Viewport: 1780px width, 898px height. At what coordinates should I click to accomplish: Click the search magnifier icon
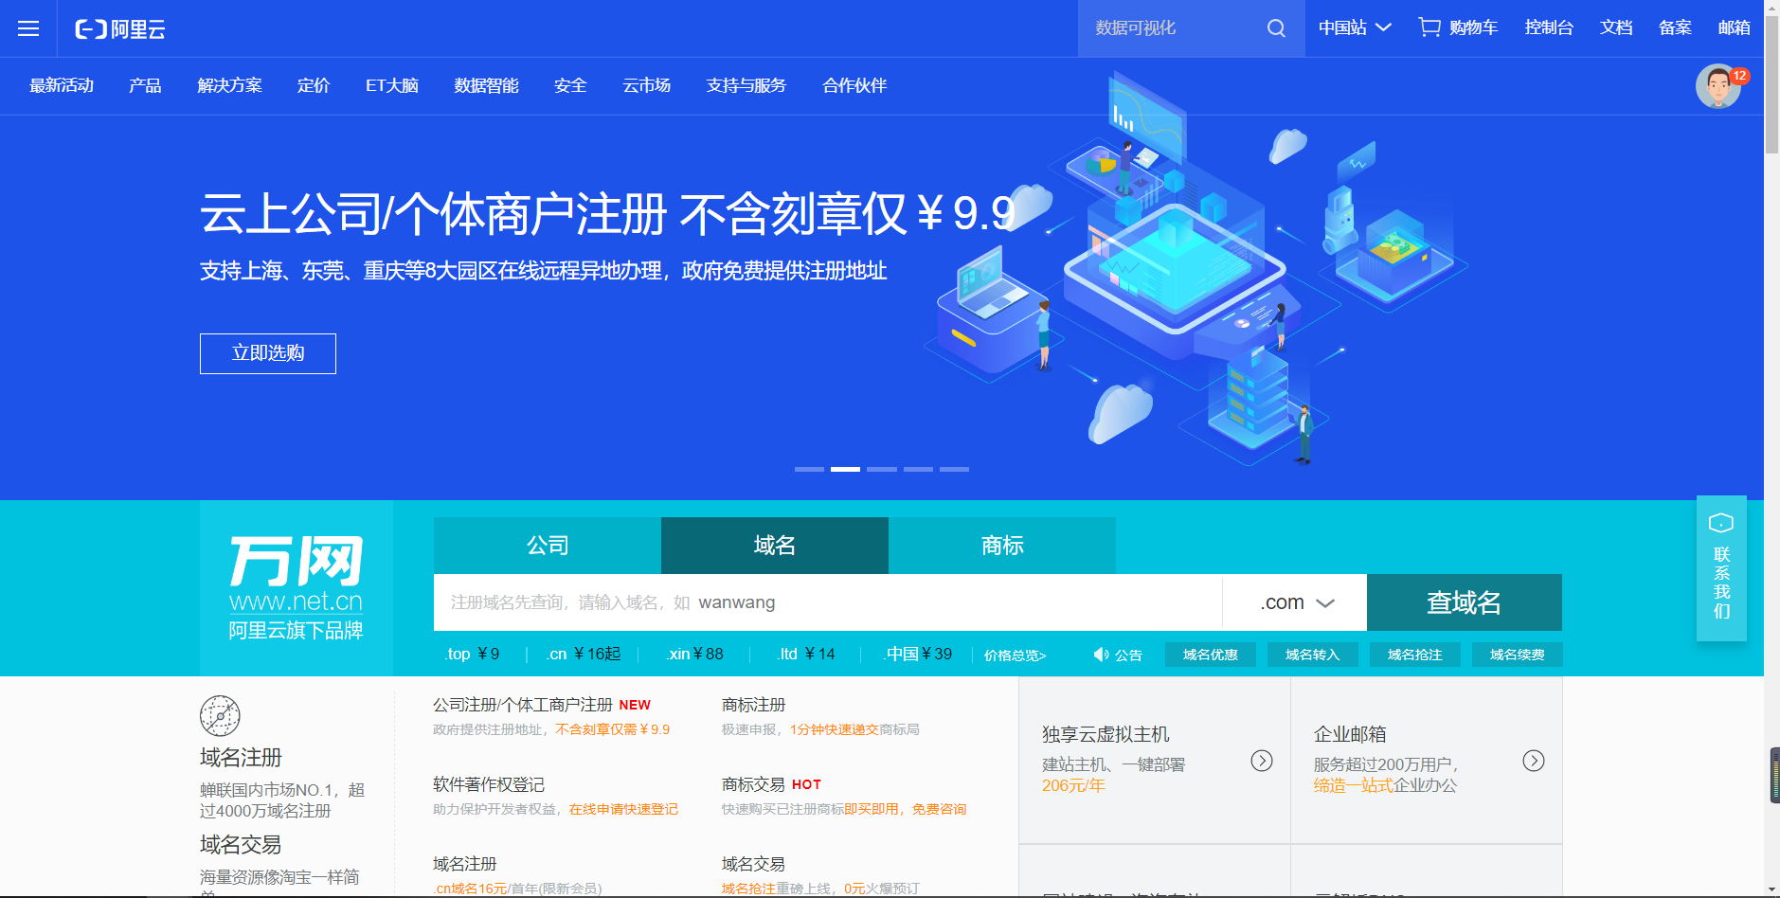[1276, 28]
